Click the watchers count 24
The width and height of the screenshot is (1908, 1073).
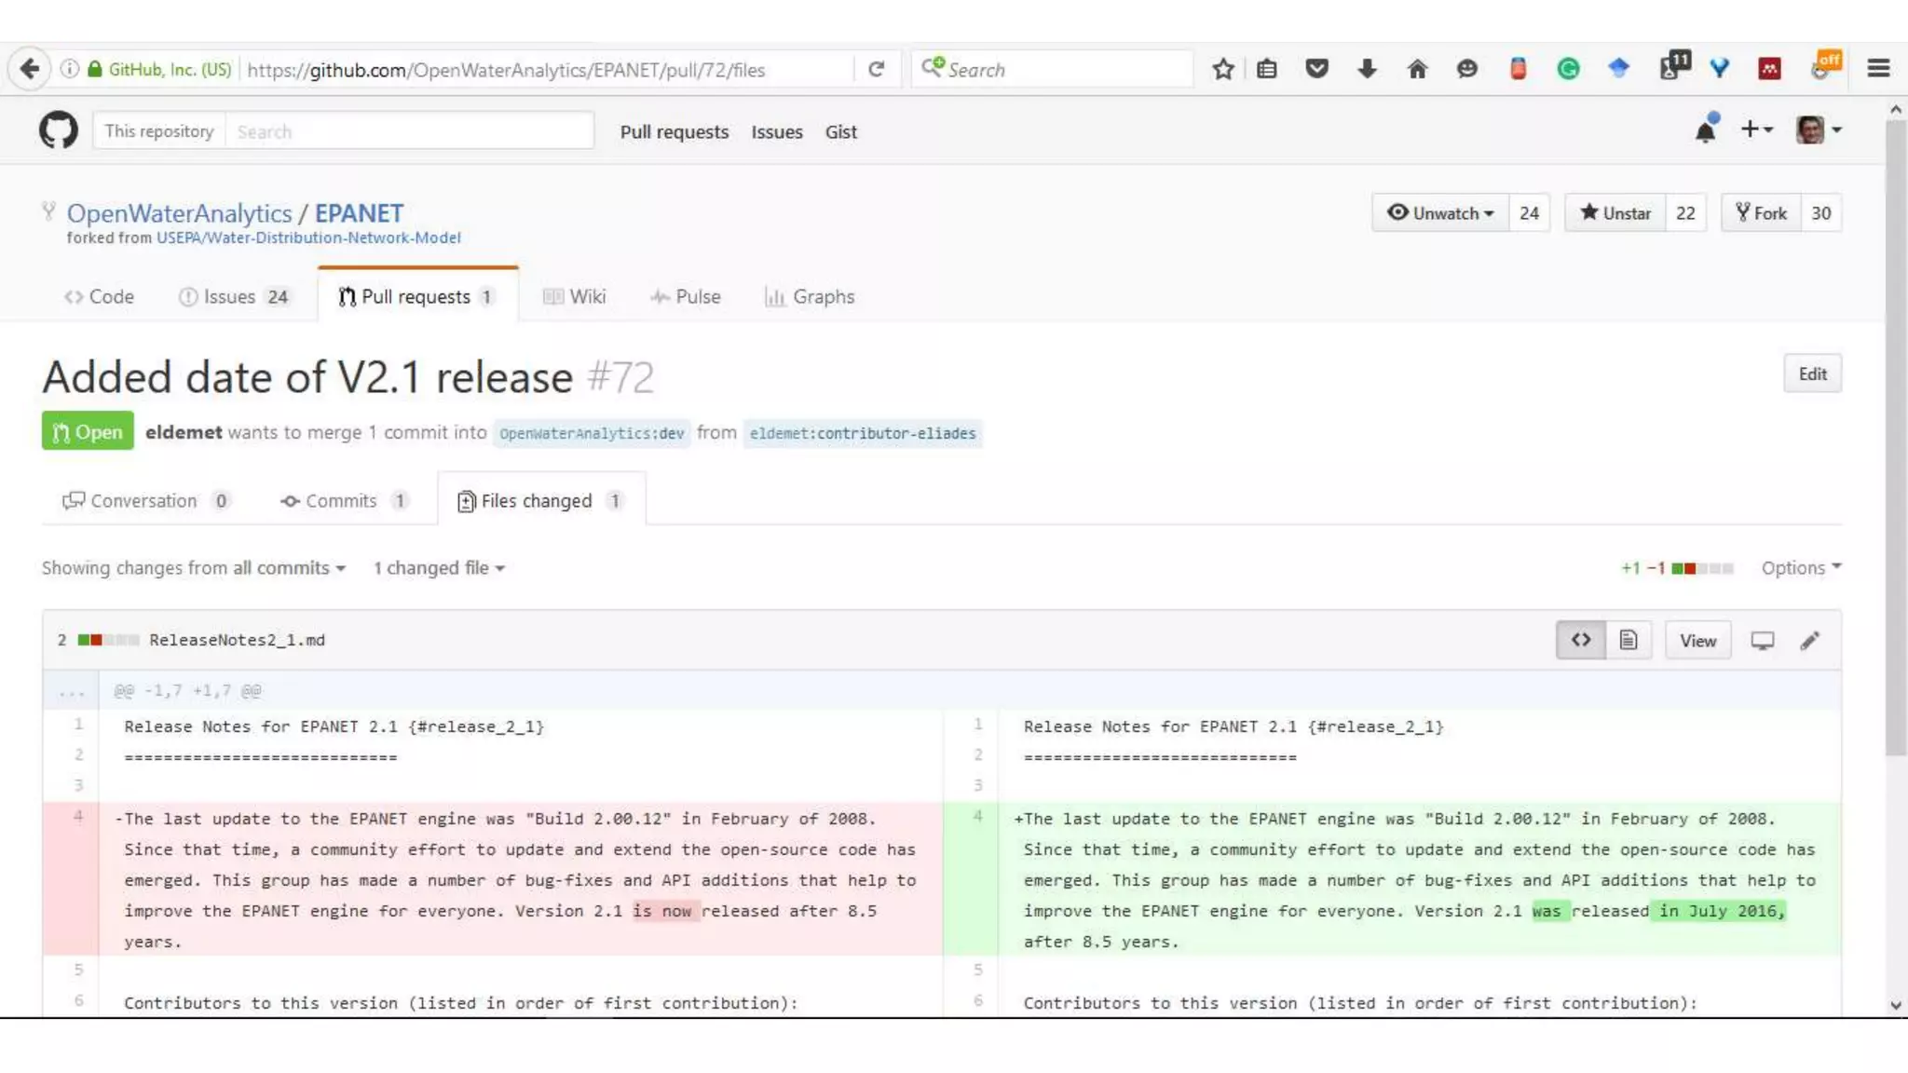(1529, 213)
